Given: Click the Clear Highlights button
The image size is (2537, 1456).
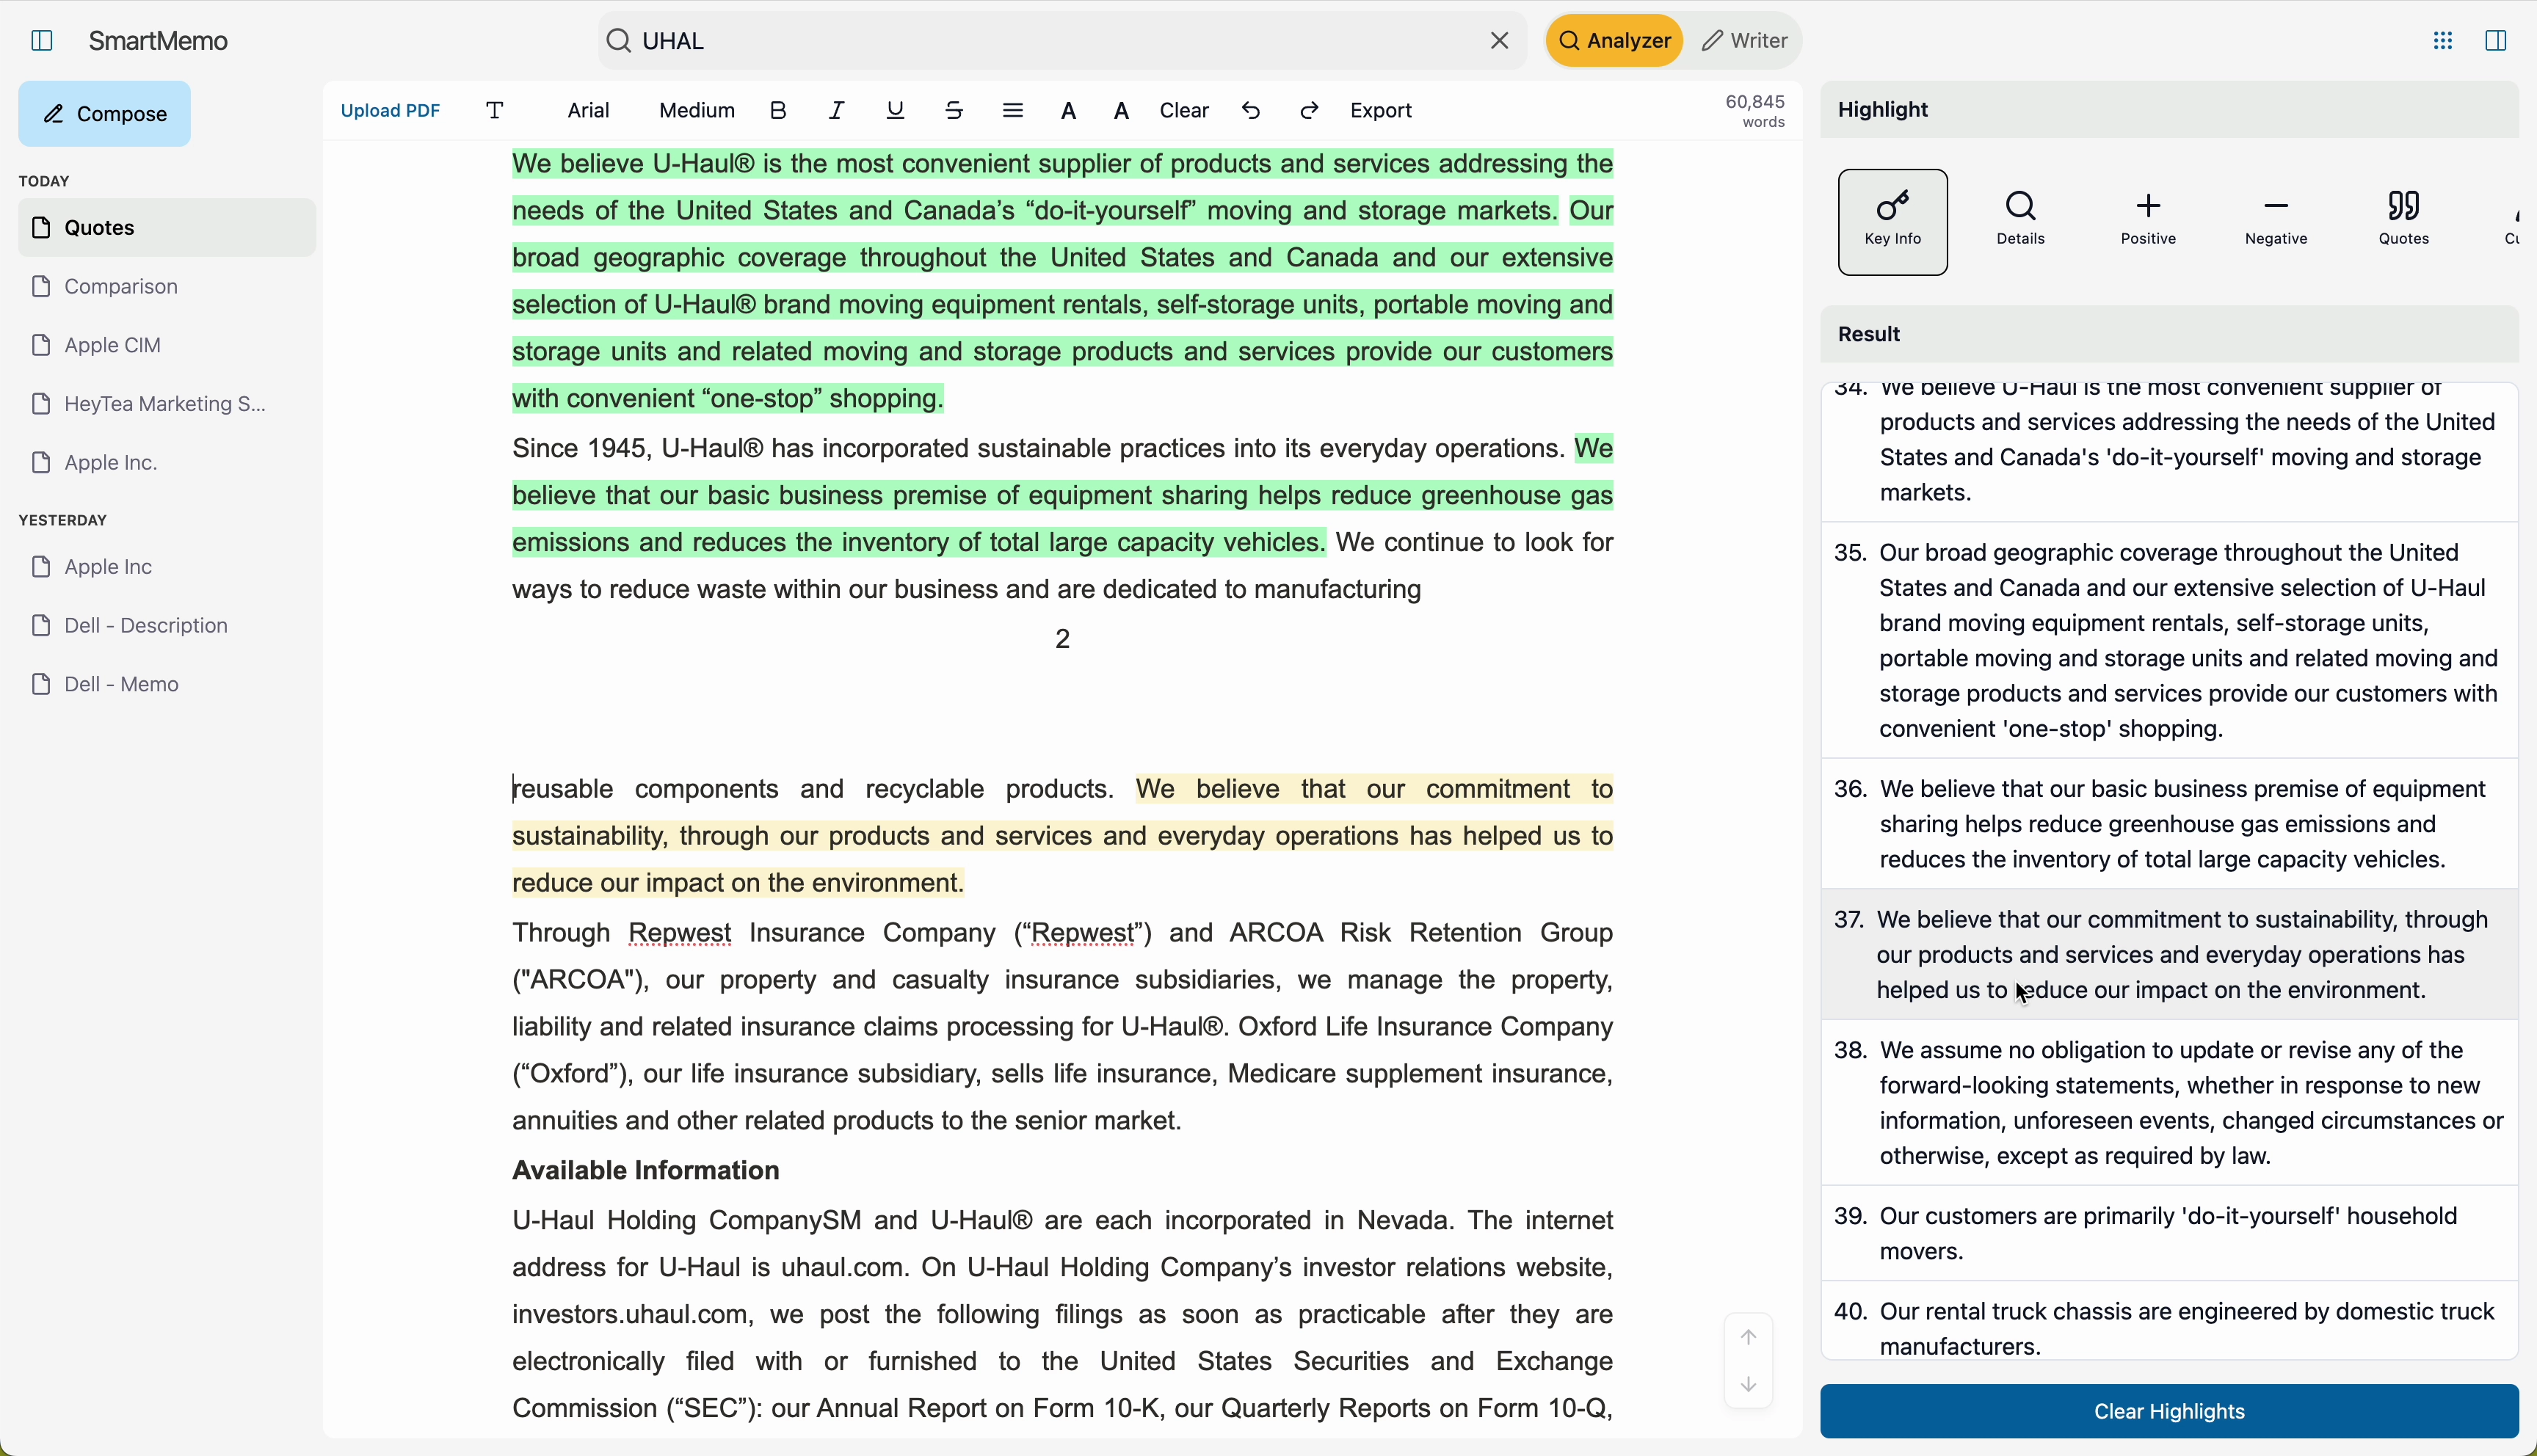Looking at the screenshot, I should (x=2169, y=1411).
